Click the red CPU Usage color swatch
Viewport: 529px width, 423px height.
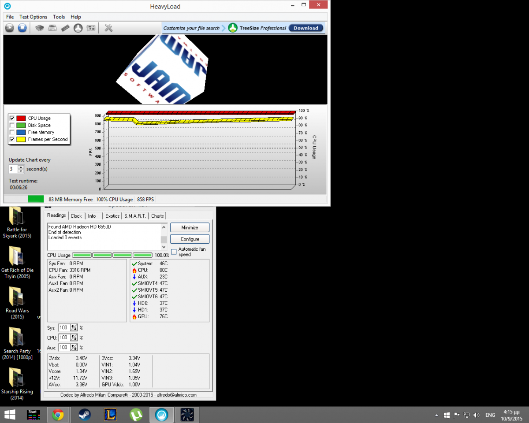21,118
